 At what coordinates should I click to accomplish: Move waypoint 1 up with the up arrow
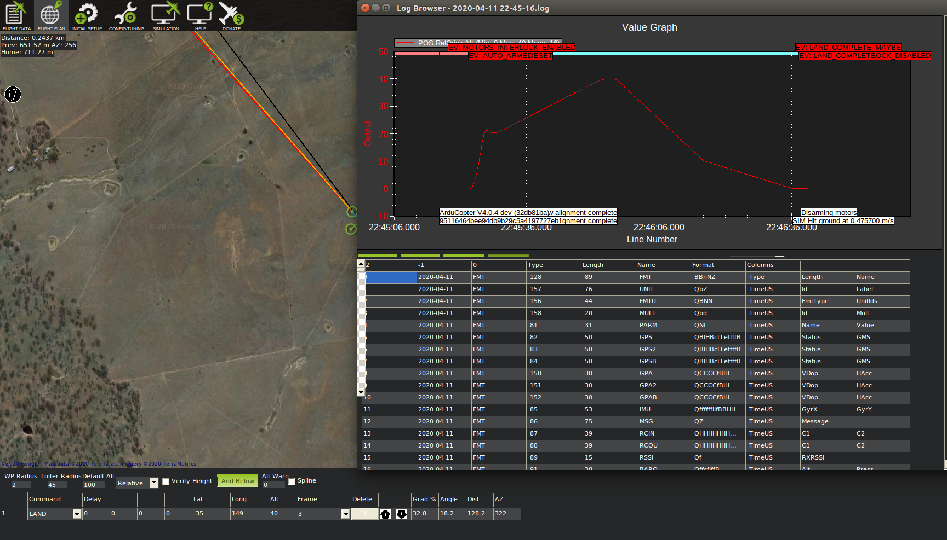coord(385,514)
